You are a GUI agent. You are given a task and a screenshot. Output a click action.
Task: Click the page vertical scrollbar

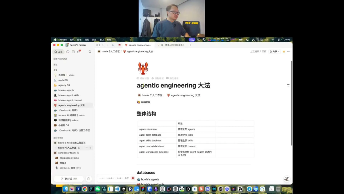pyautogui.click(x=291, y=103)
